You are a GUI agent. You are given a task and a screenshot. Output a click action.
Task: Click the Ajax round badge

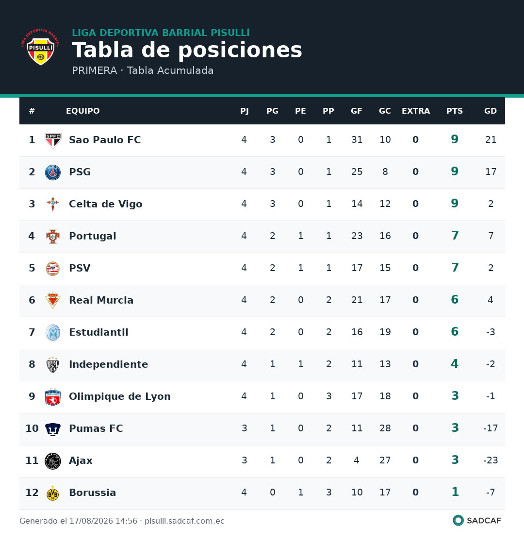(53, 461)
